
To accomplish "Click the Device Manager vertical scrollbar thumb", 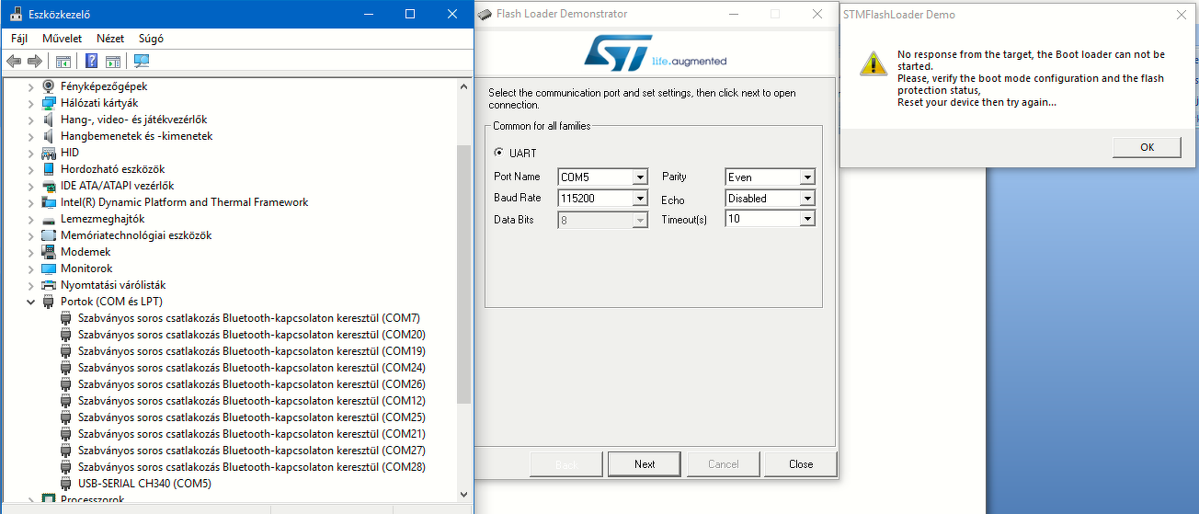I will point(463,274).
